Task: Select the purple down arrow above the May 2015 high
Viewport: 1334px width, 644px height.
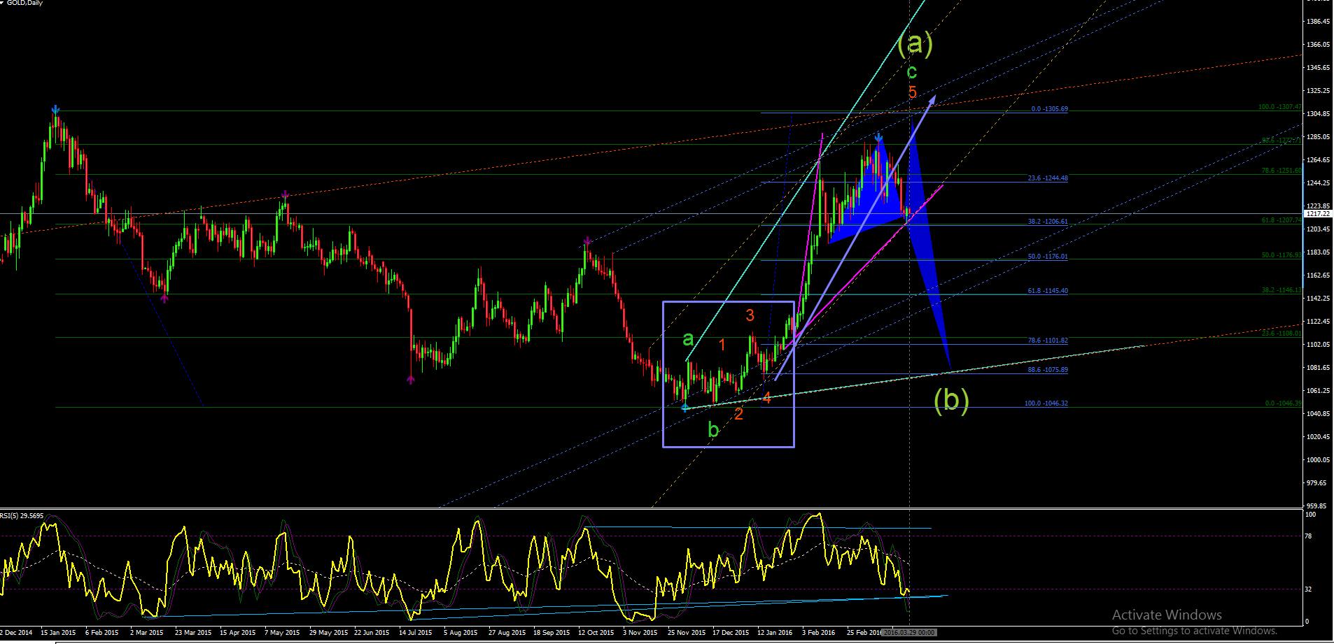Action: pyautogui.click(x=285, y=194)
